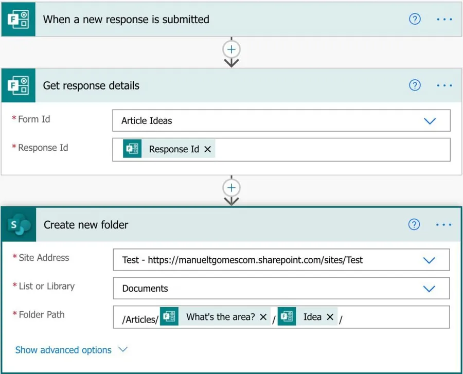Screen dimensions: 463x374
Task: Open the ellipsis menu on Get response details
Action: 444,85
